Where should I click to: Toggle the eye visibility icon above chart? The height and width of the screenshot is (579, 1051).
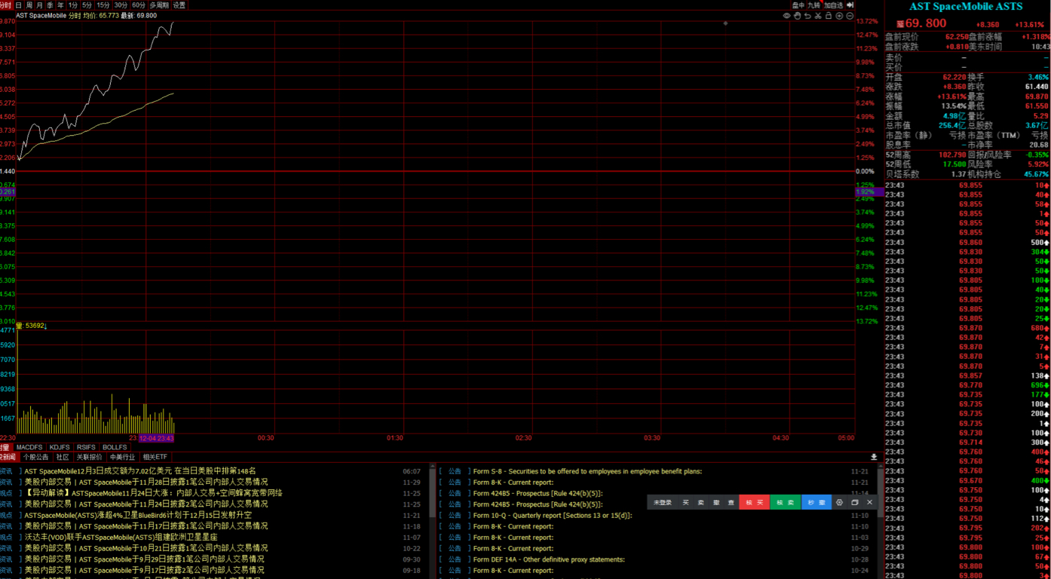click(x=786, y=16)
